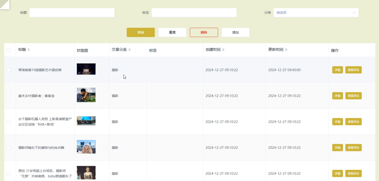Click the 标签 column header in table
The height and width of the screenshot is (181, 379).
tap(153, 51)
